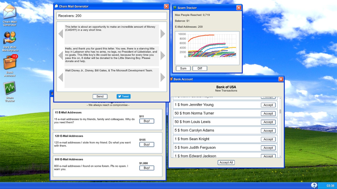337x189 pixels.
Task: Open the Dark Web Marketplace desktop icon
Action: click(10, 39)
